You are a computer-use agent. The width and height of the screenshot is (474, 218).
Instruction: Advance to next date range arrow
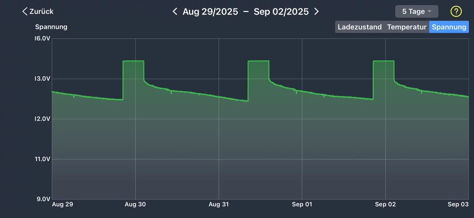316,12
